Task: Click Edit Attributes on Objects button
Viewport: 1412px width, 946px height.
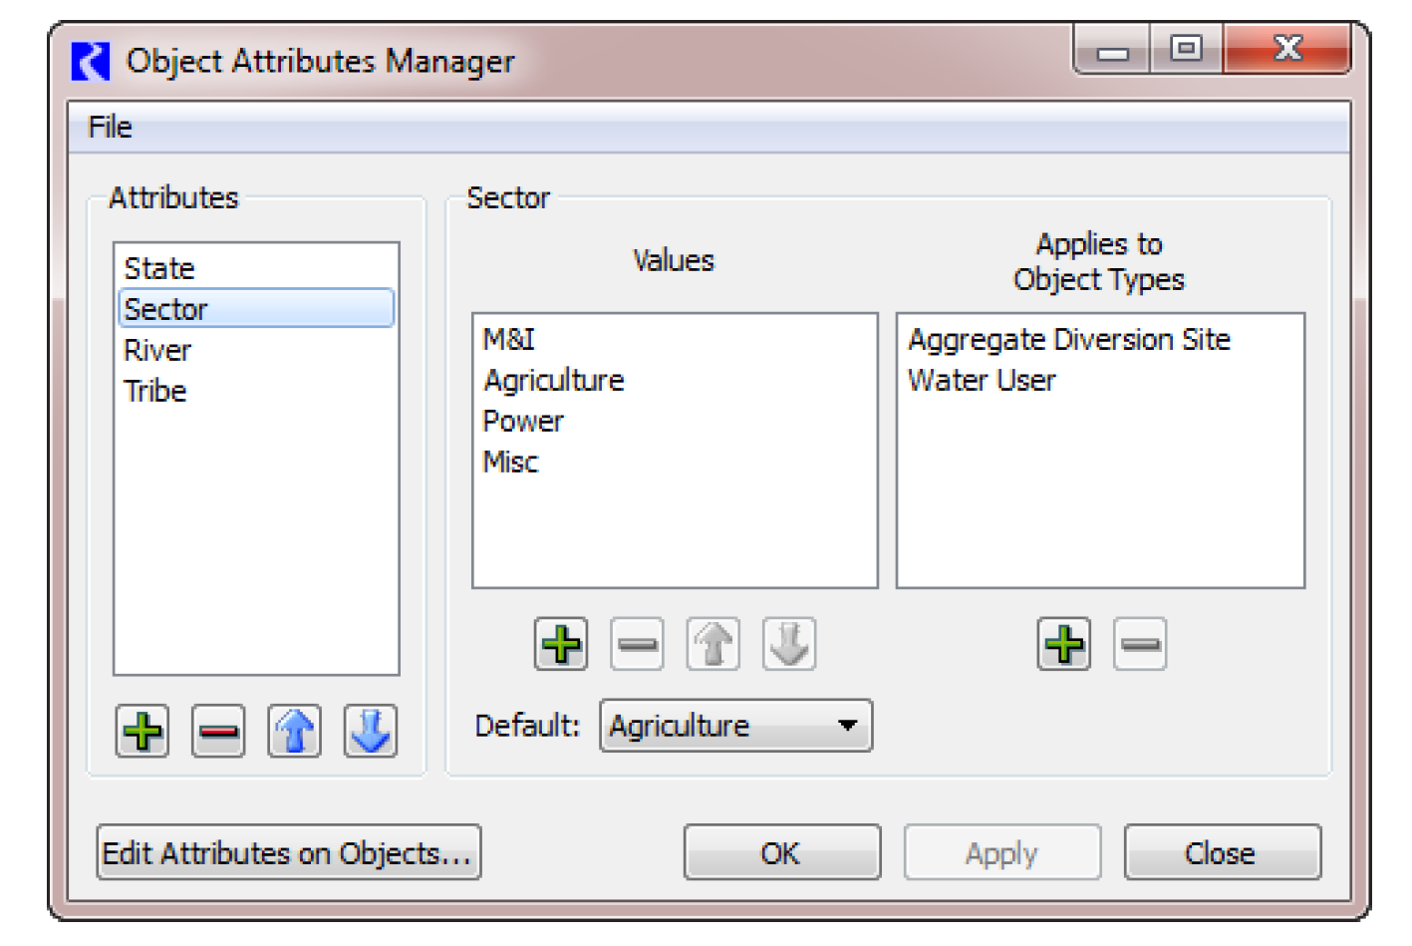Action: pyautogui.click(x=288, y=853)
